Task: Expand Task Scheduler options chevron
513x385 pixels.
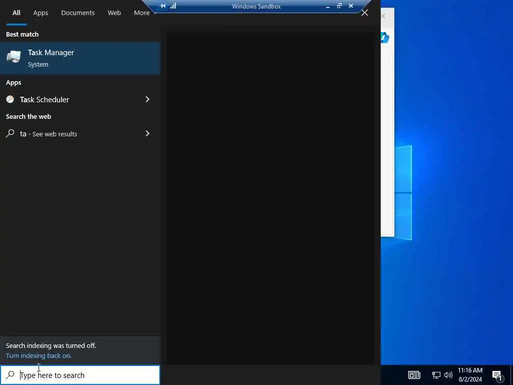Action: (148, 99)
